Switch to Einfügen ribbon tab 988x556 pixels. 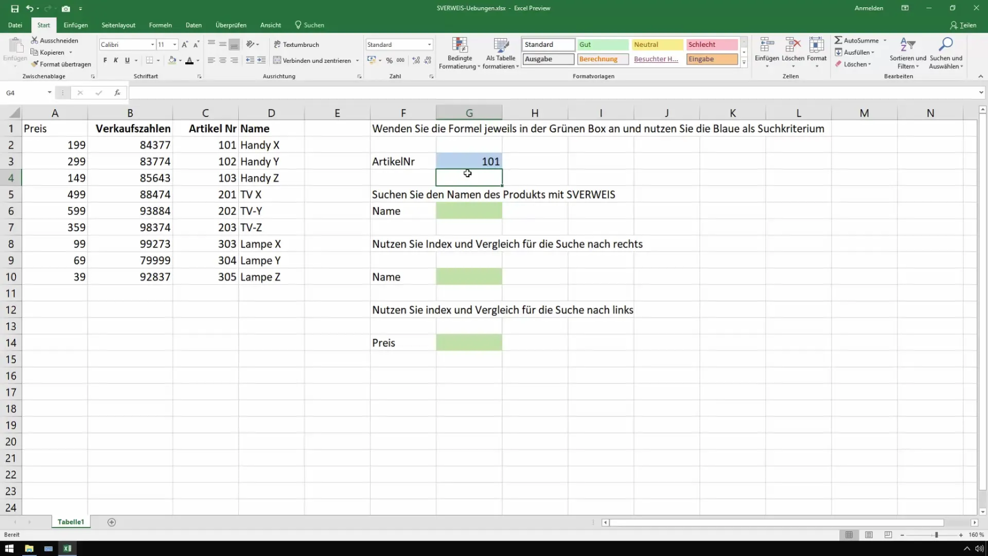(x=76, y=25)
